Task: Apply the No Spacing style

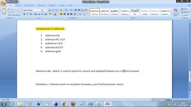Action: pos(105,12)
